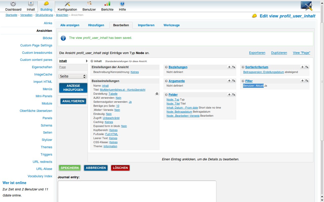
Task: Toggle the Eindeutig Nein setting
Action: (x=109, y=114)
